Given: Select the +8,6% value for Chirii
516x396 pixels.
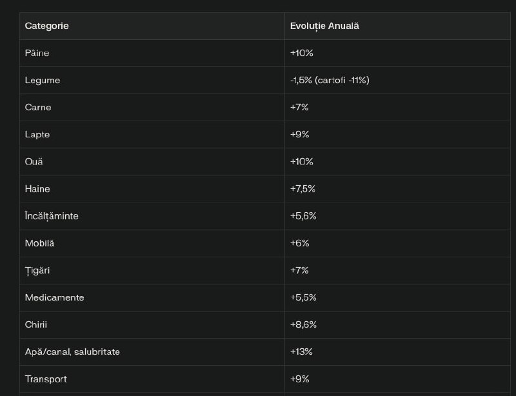Looking at the screenshot, I should tap(303, 324).
